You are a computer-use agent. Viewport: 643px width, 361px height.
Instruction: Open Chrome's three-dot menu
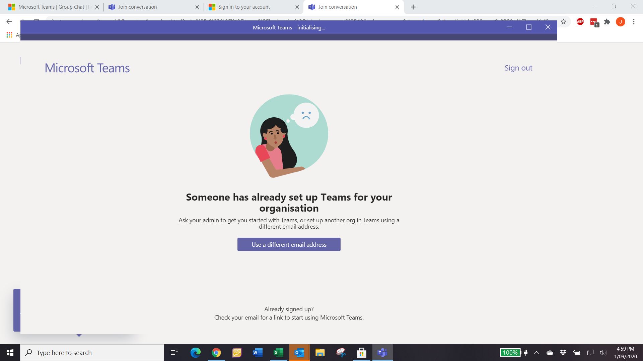(x=634, y=21)
